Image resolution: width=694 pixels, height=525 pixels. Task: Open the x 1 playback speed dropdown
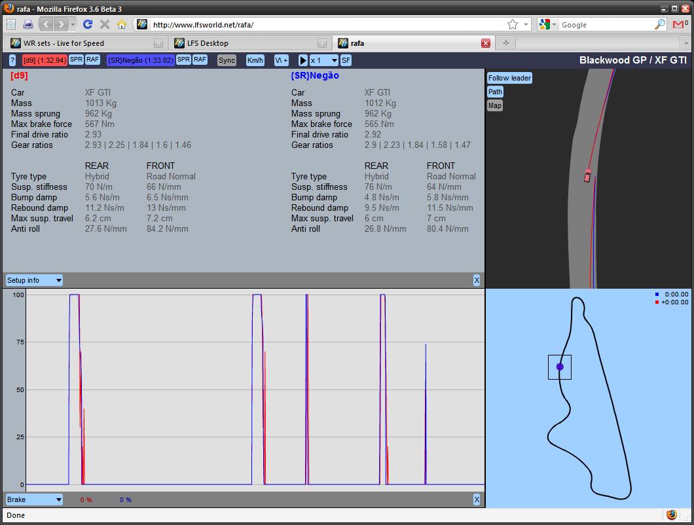point(324,60)
